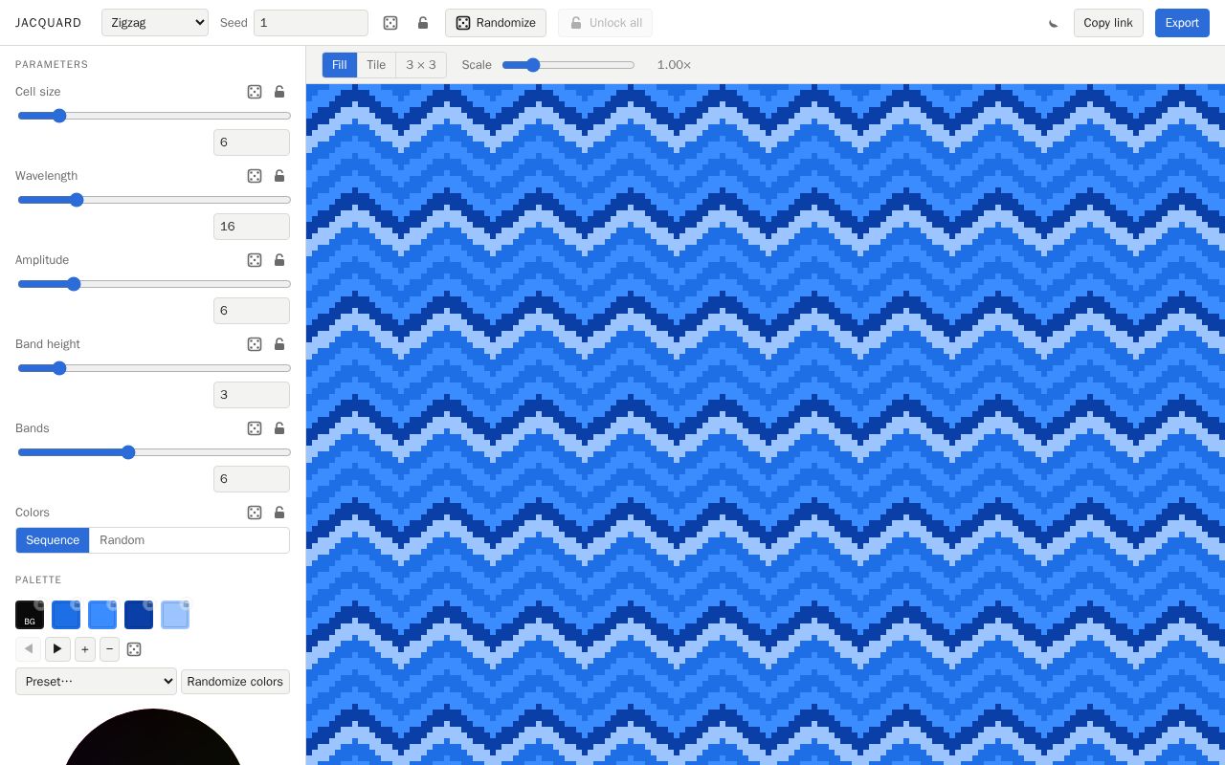The height and width of the screenshot is (765, 1225).
Task: Click Unlock all button
Action: coord(605,23)
